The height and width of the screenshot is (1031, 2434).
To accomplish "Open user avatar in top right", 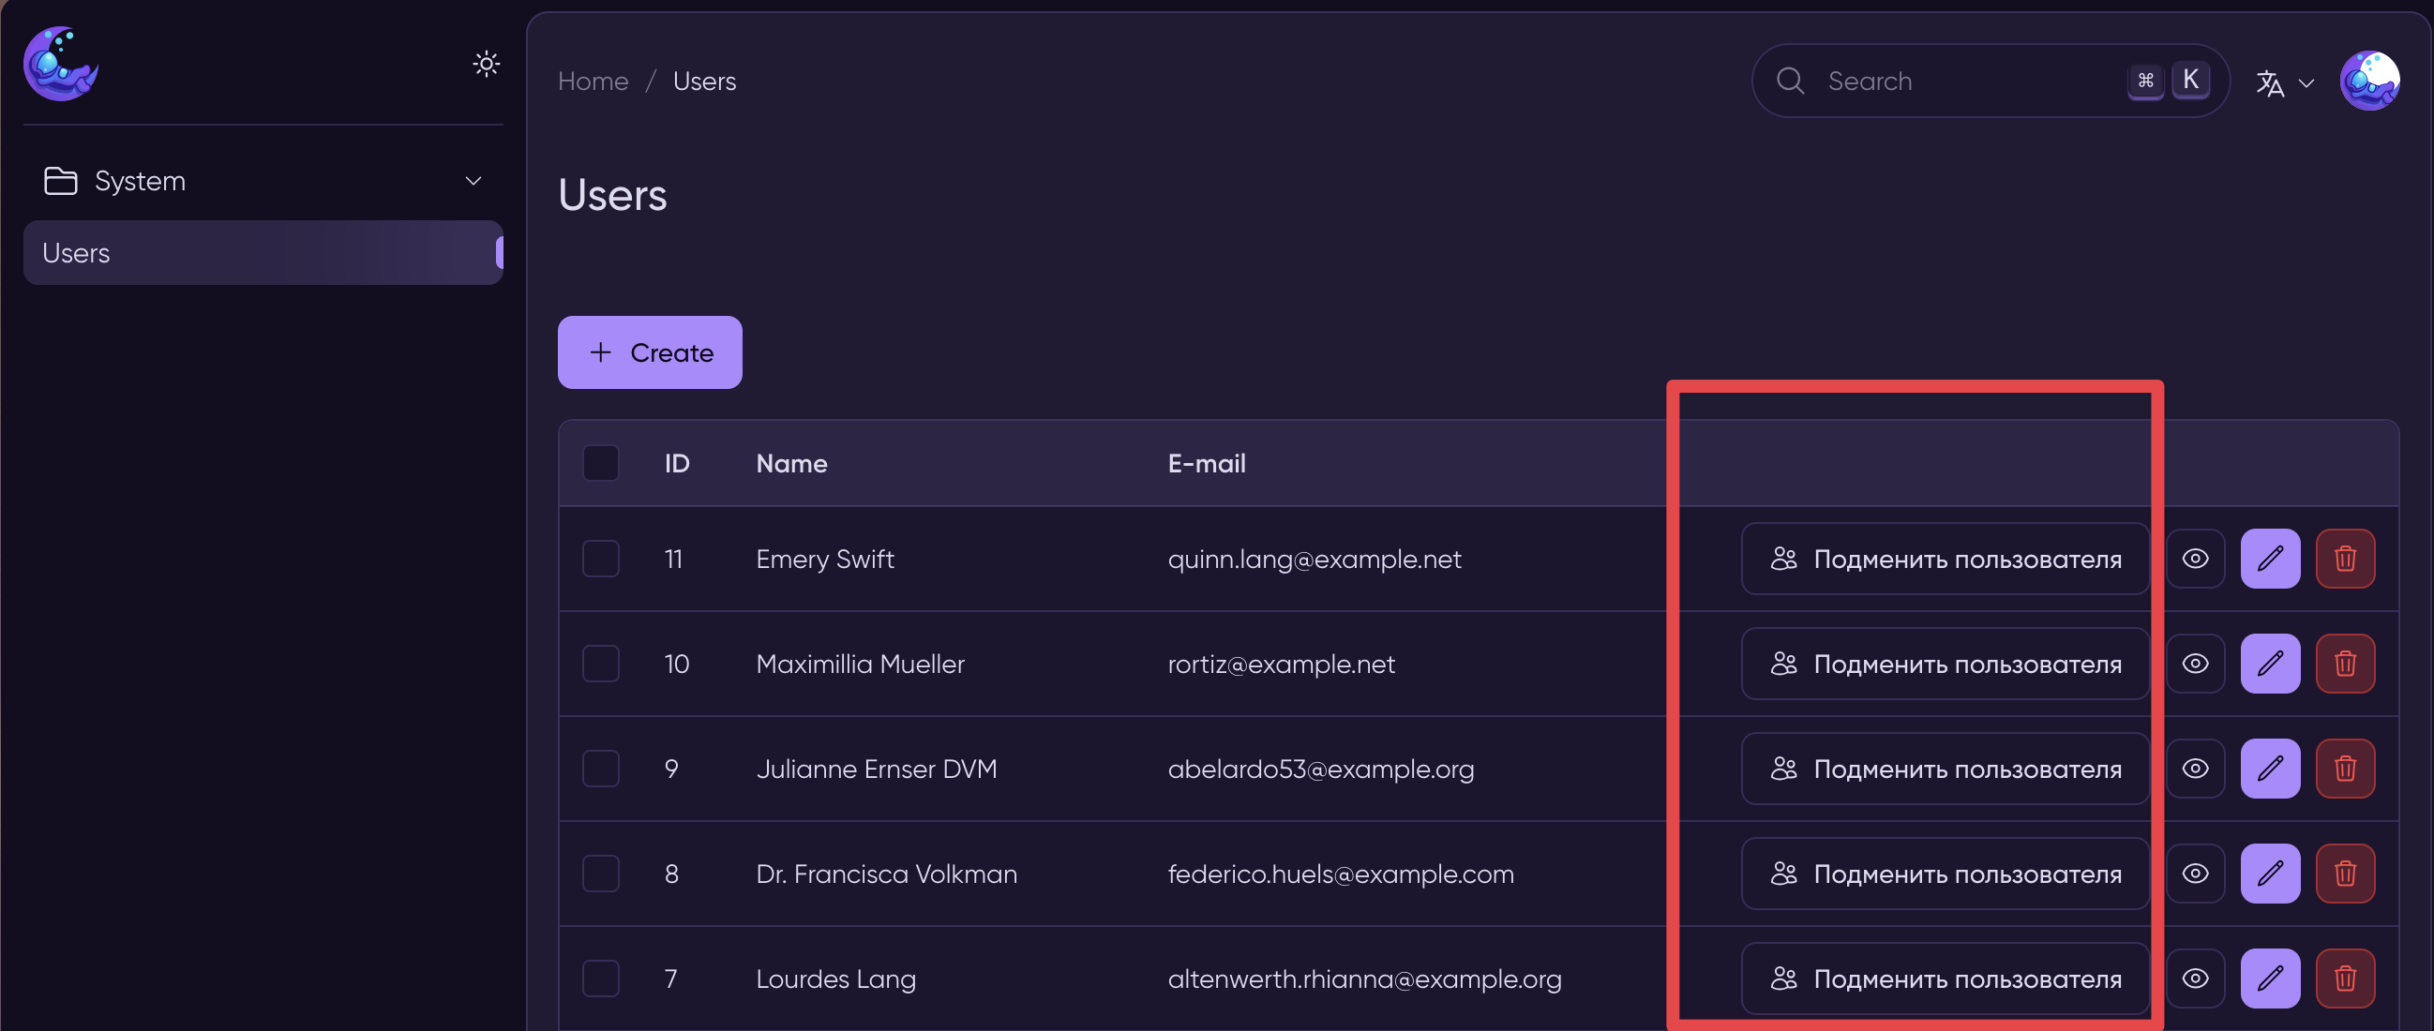I will [2367, 82].
